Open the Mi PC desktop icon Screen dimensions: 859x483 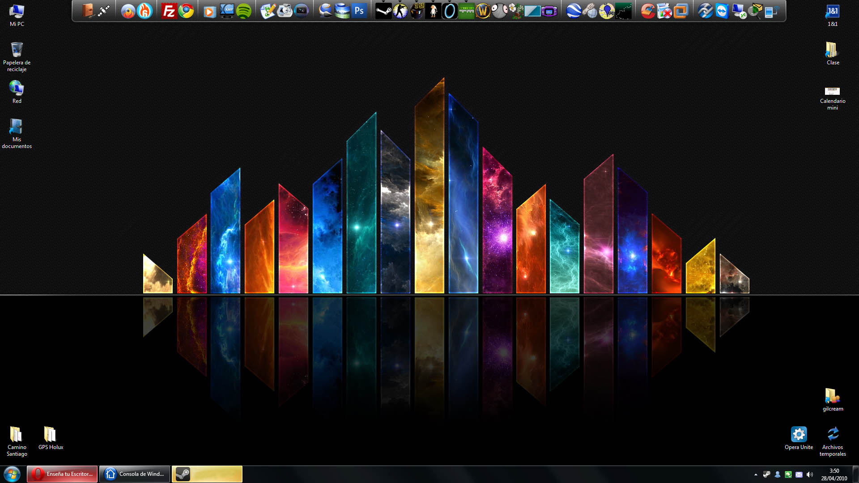(x=17, y=16)
